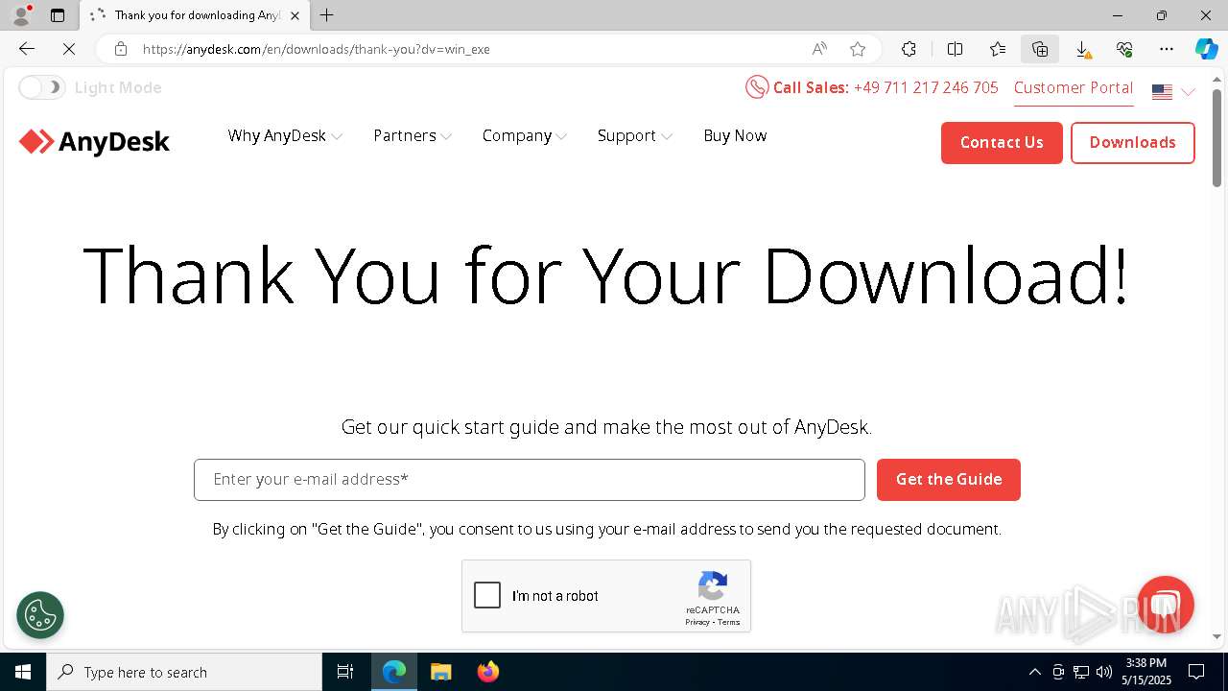View site information lock icon
Image resolution: width=1228 pixels, height=691 pixels.
click(x=121, y=49)
